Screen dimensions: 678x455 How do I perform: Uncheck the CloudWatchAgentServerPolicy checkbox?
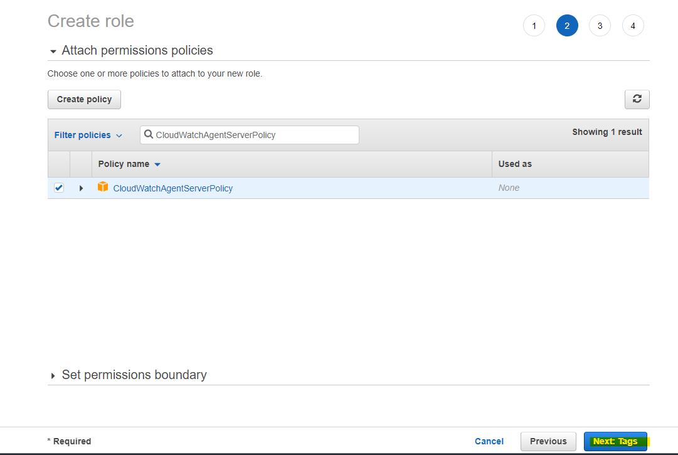[58, 187]
